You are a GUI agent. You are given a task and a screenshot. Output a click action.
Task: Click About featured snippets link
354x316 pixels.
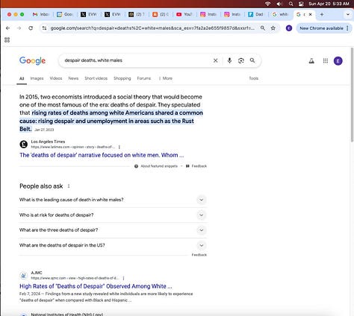[x=159, y=166]
